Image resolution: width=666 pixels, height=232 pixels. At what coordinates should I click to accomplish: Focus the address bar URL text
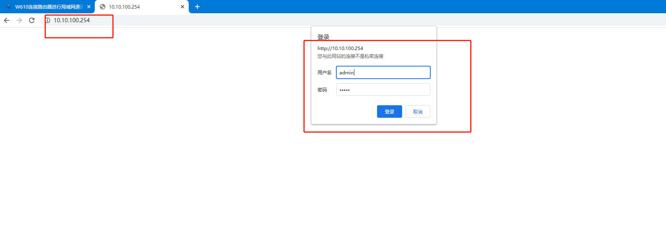(x=72, y=20)
